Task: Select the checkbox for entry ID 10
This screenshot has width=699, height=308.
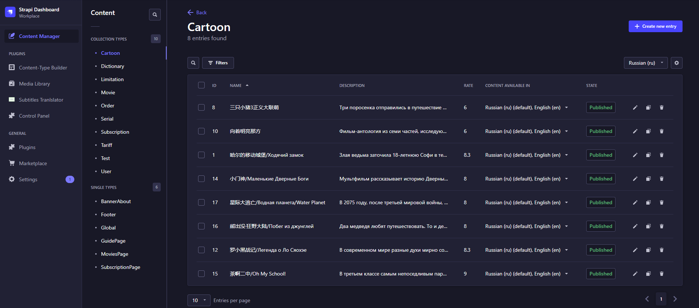Action: point(201,131)
